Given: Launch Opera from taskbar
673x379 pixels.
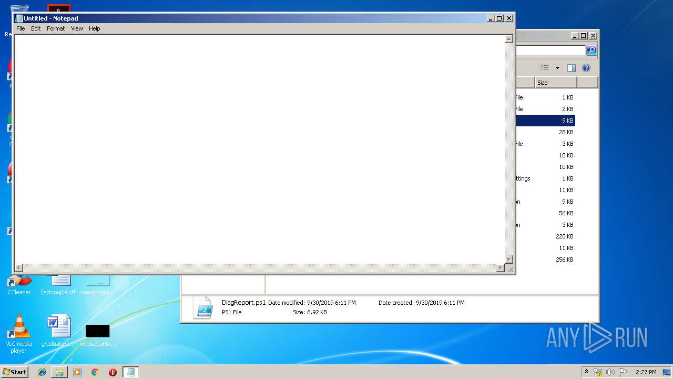Looking at the screenshot, I should pos(113,372).
